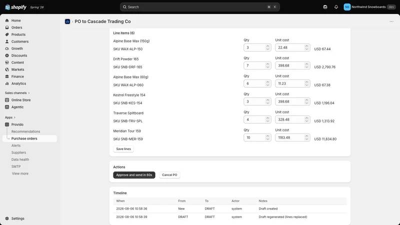Click the 'Draft created' timeline note
Image resolution: width=400 pixels, height=225 pixels.
268,208
